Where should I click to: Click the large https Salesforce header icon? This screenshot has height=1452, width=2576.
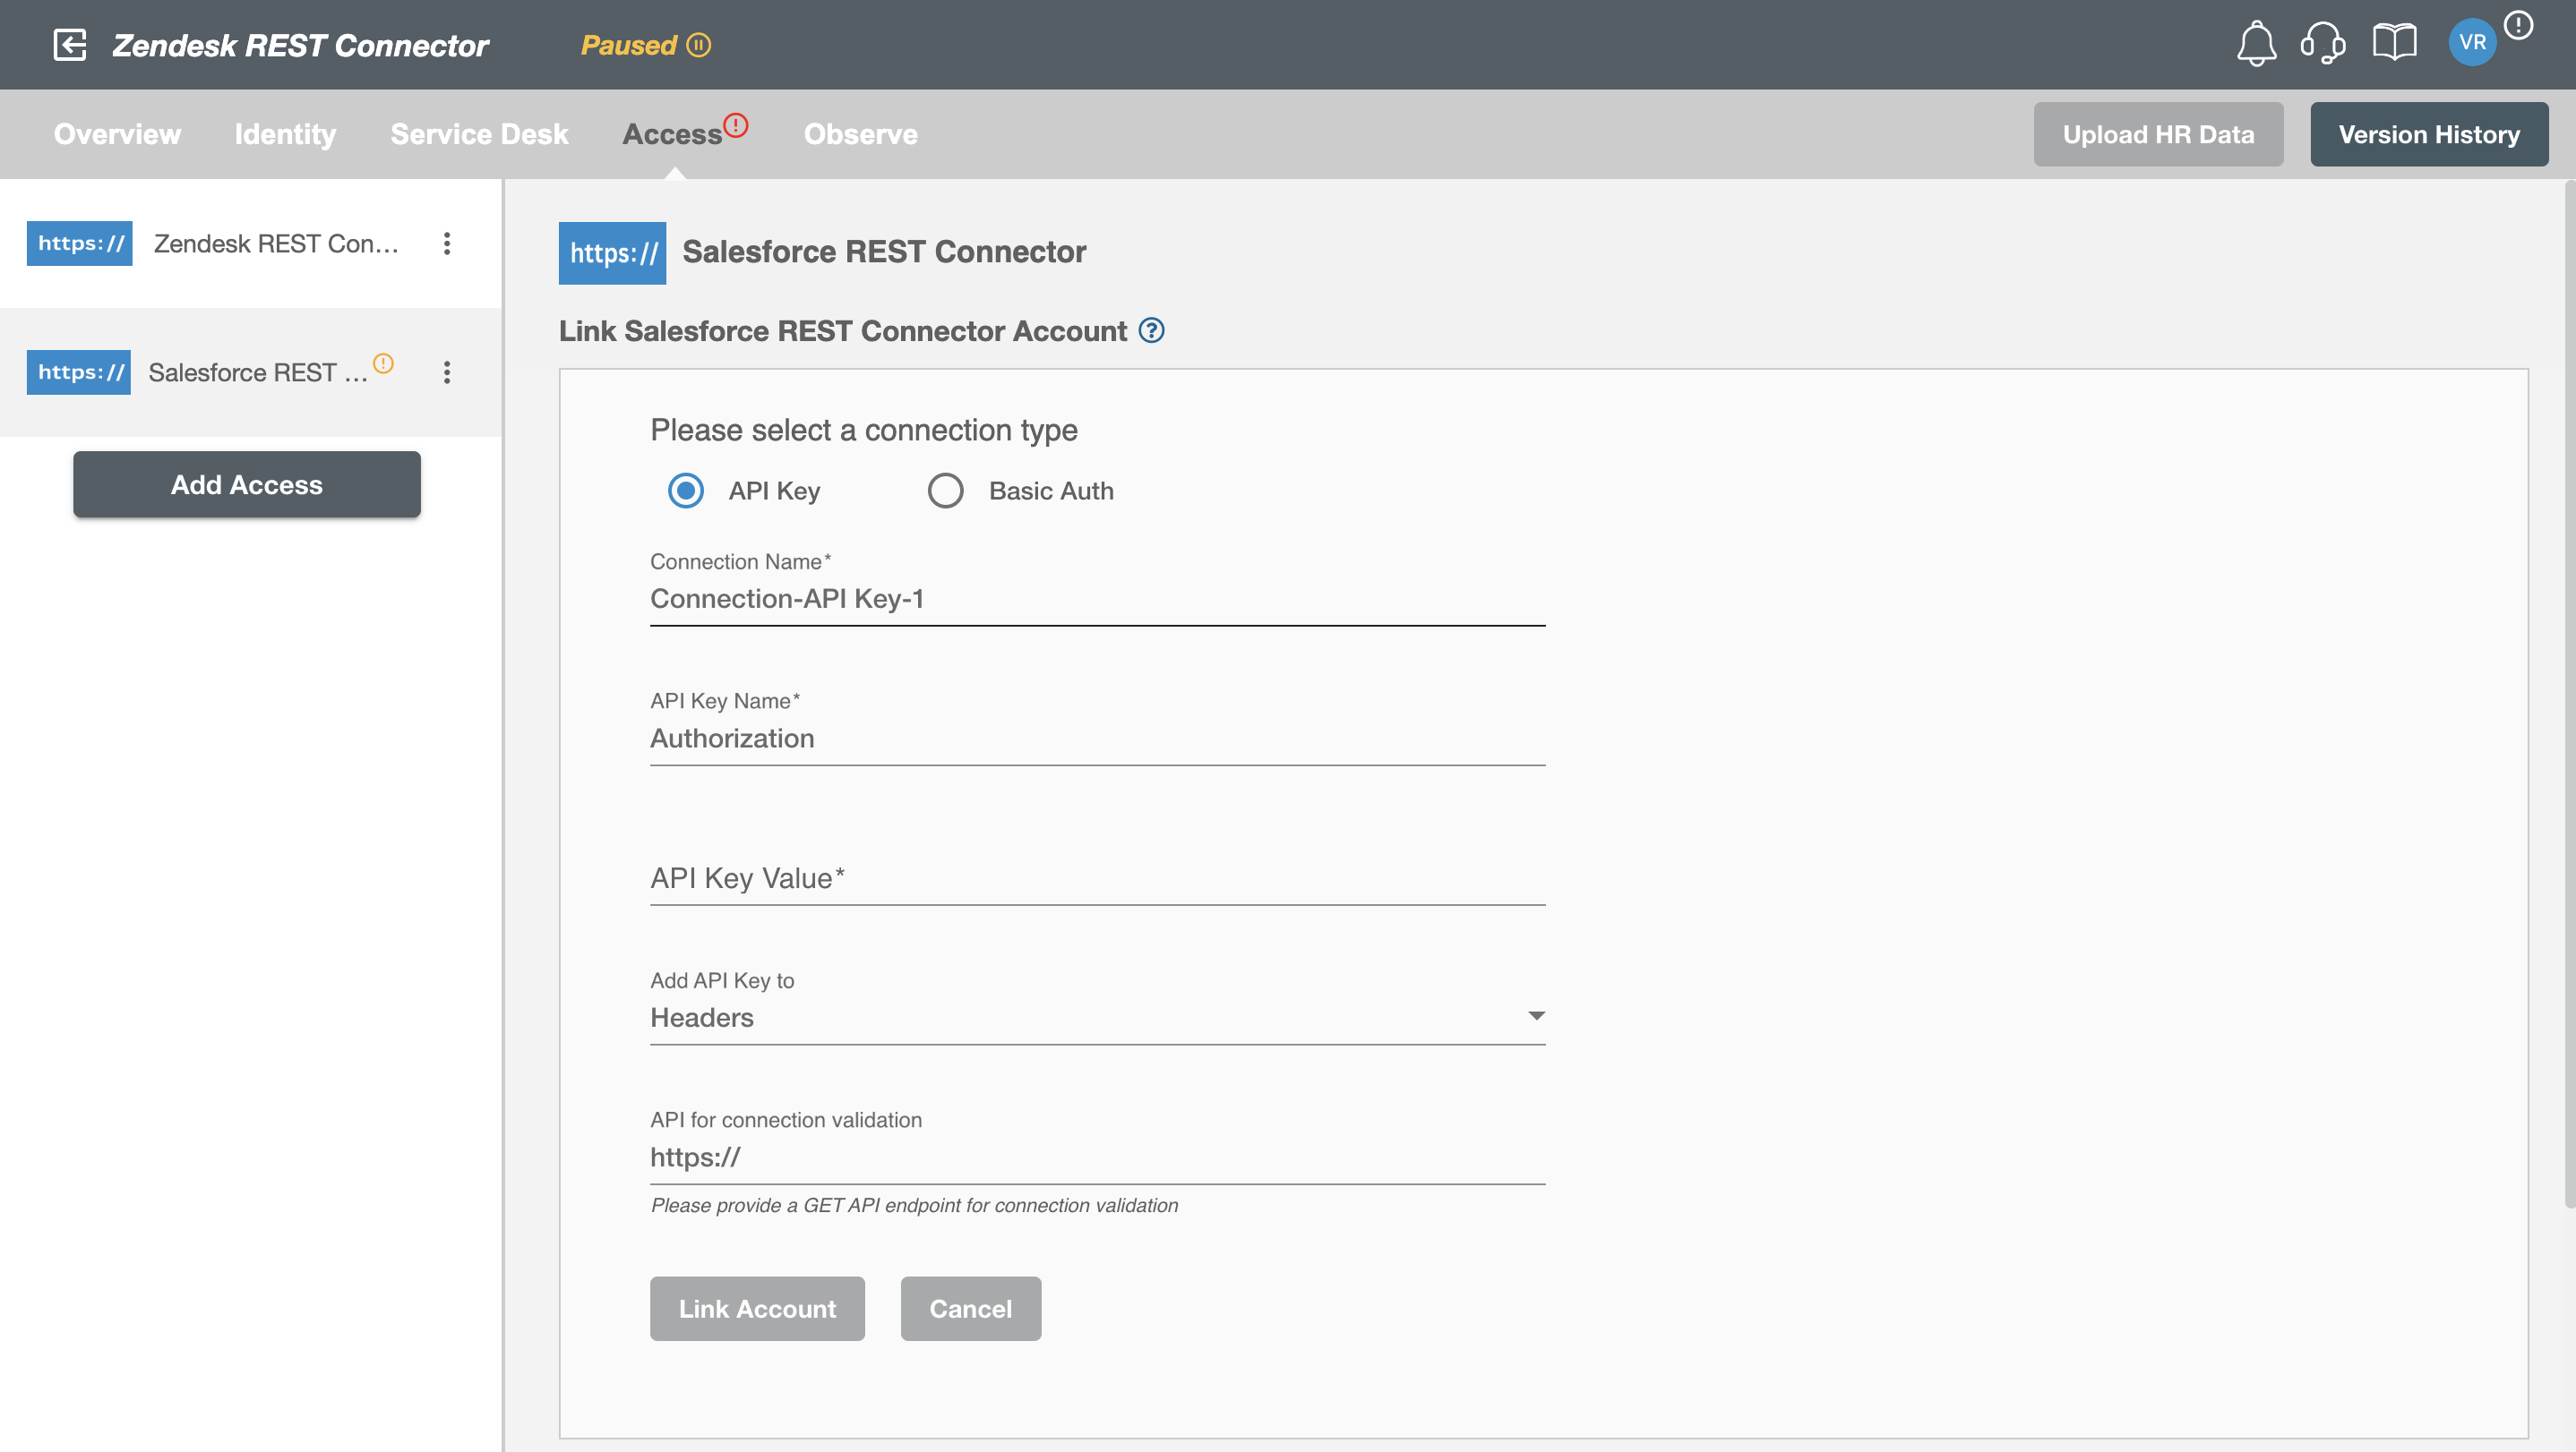[612, 252]
